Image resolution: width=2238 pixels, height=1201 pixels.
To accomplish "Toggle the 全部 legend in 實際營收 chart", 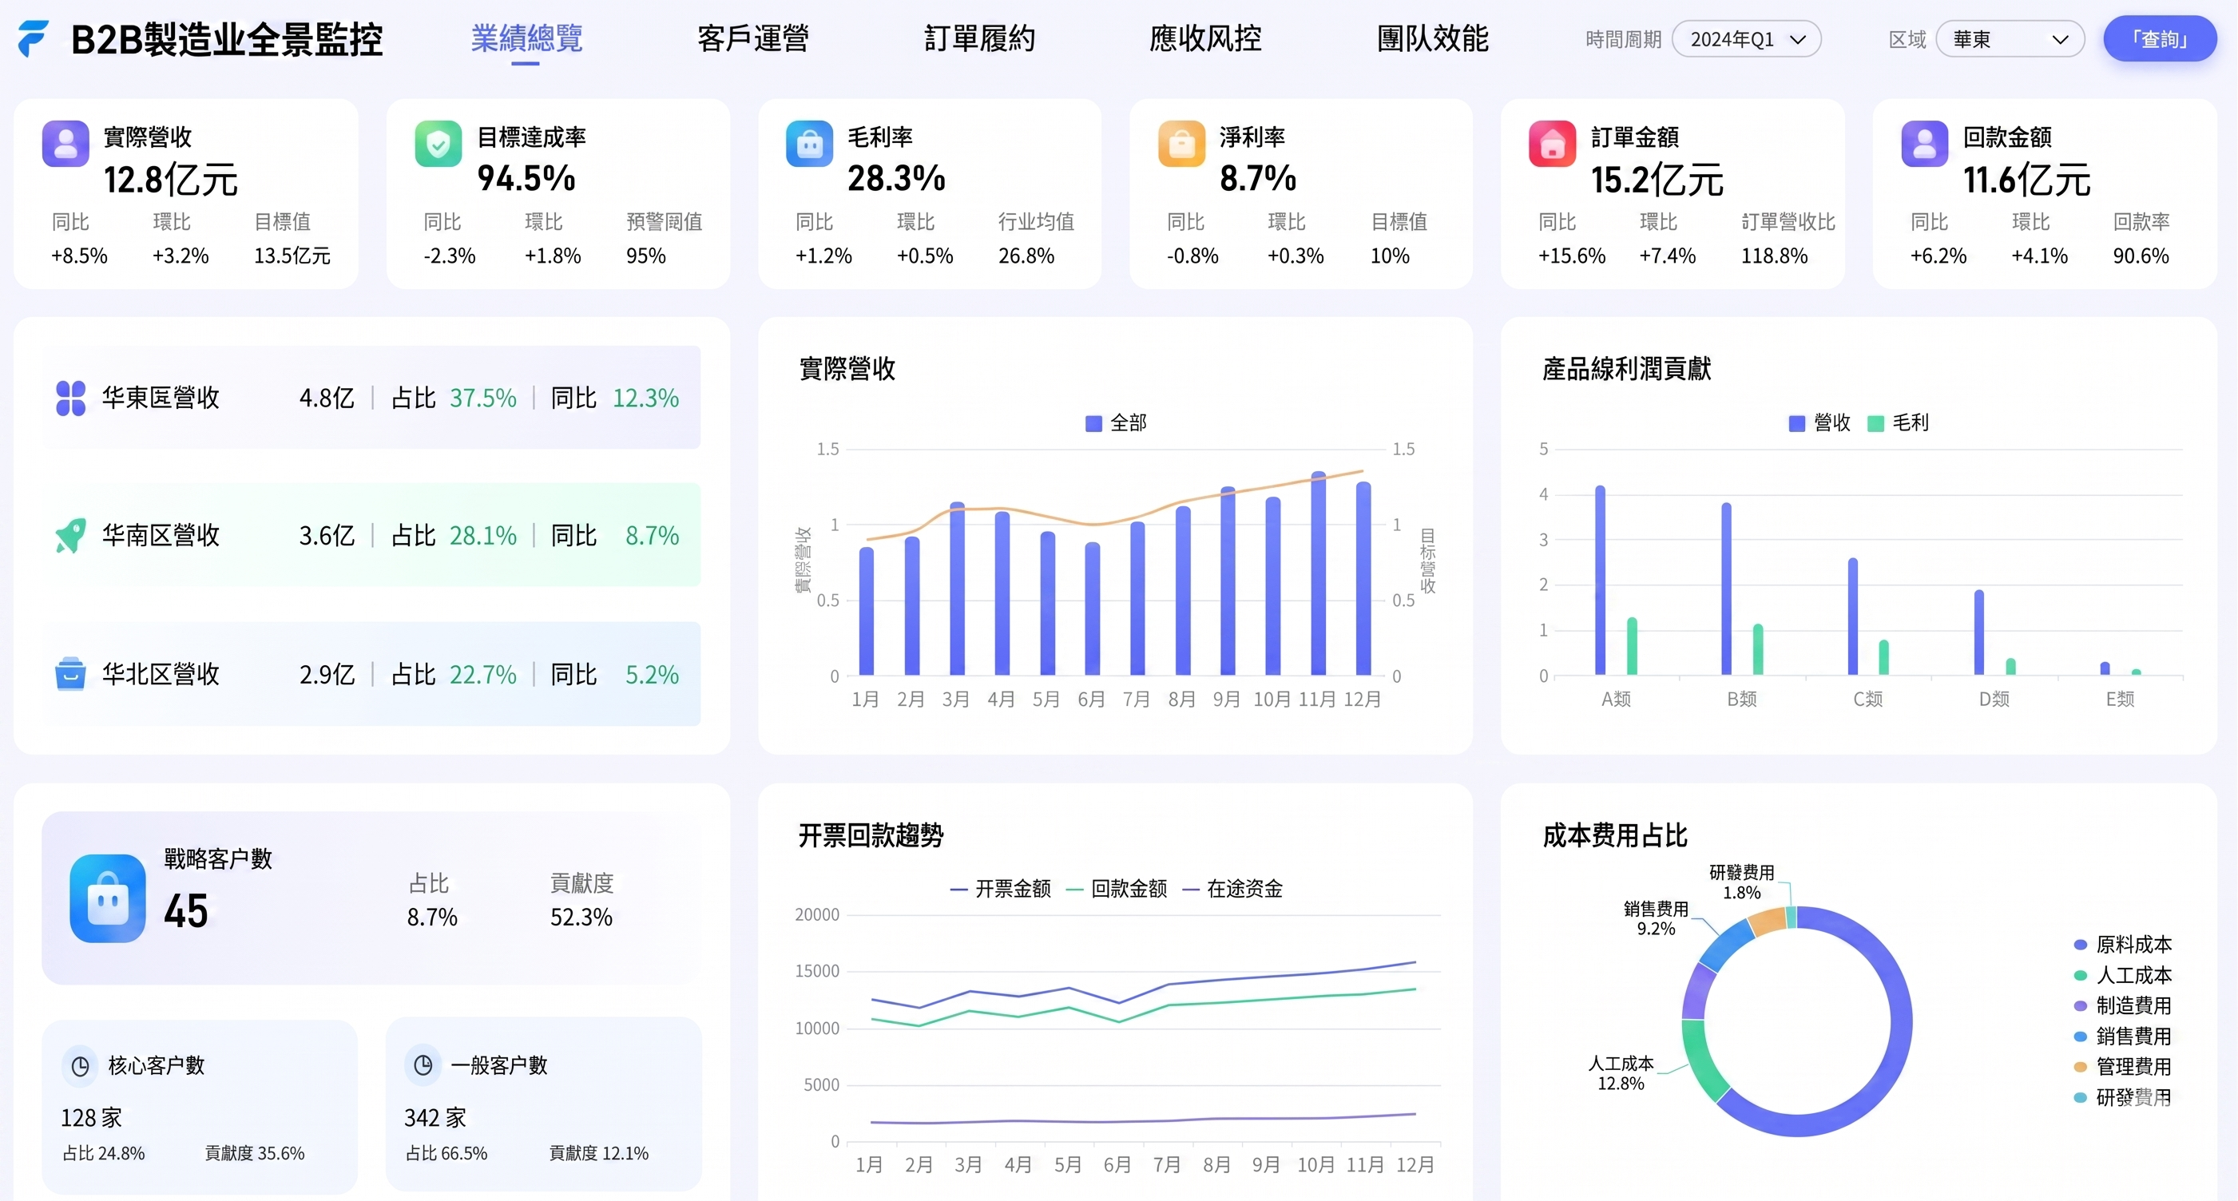I will 1116,423.
